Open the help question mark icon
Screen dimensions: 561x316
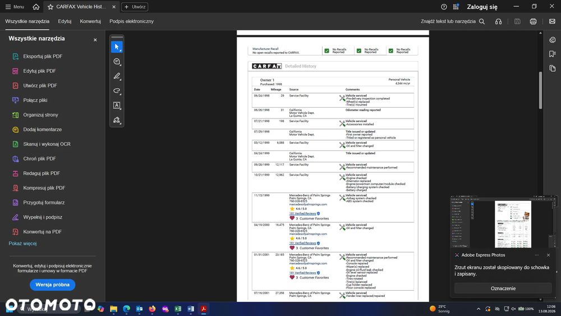444,7
